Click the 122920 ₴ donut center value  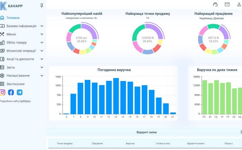click(147, 38)
